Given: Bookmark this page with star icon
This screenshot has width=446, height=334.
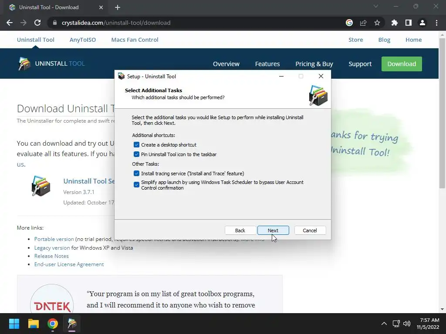Looking at the screenshot, I should tap(377, 23).
